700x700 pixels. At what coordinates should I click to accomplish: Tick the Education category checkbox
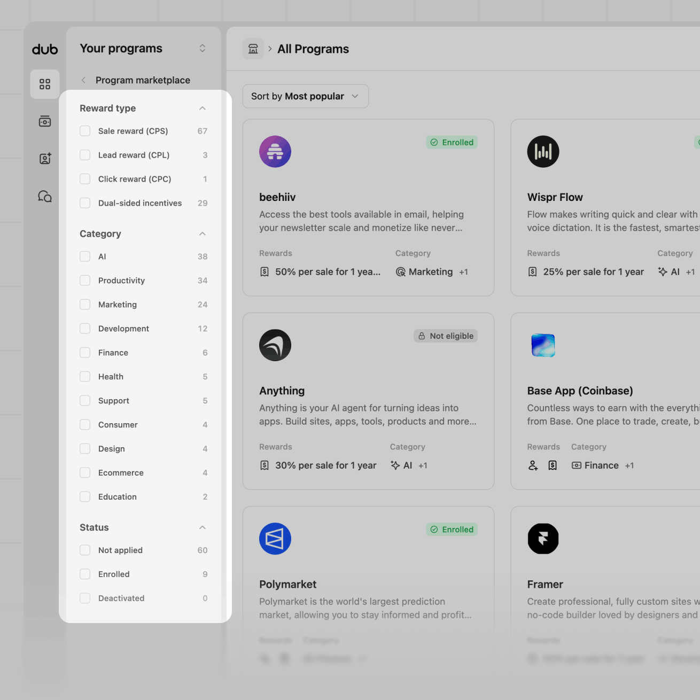click(x=85, y=497)
